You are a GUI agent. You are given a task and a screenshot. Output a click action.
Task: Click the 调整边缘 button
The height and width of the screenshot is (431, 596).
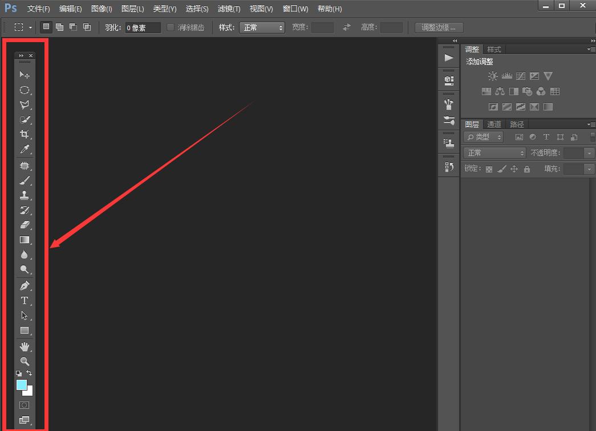click(x=439, y=27)
